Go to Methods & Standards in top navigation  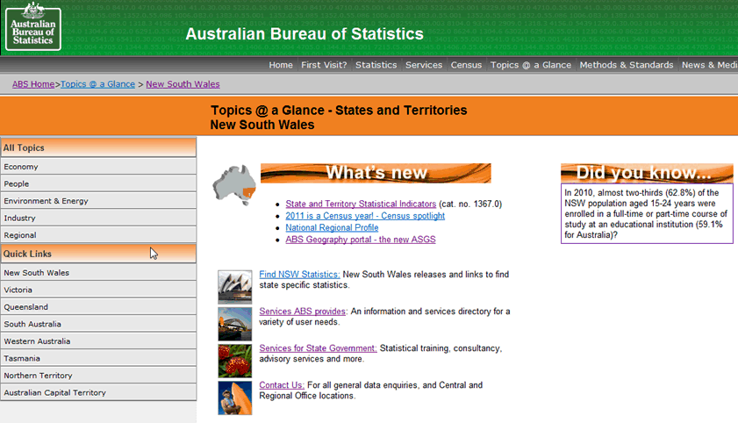(626, 65)
